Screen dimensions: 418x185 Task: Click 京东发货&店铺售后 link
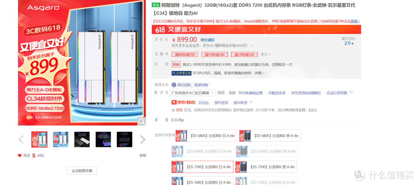(306, 93)
